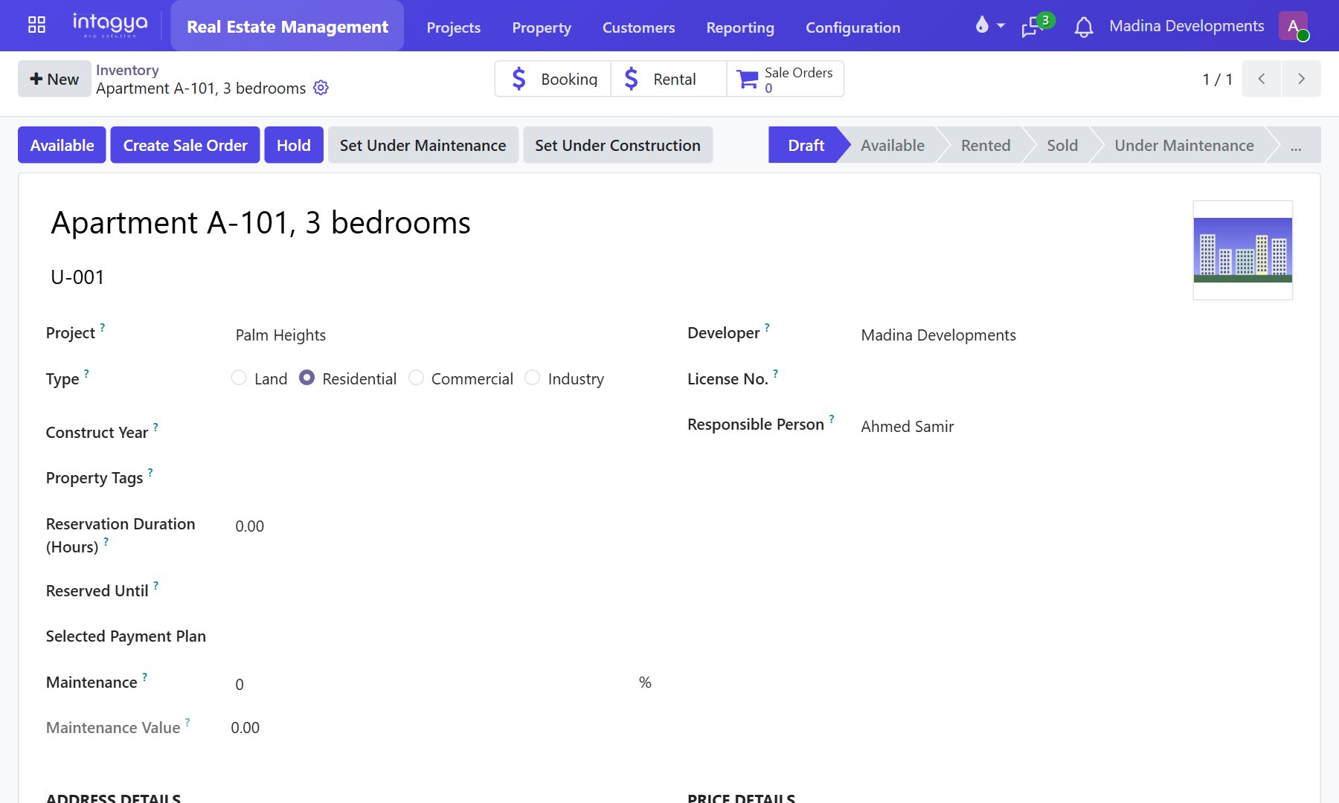The height and width of the screenshot is (803, 1339).
Task: Click the Booking dollar stat button
Action: pos(553,79)
